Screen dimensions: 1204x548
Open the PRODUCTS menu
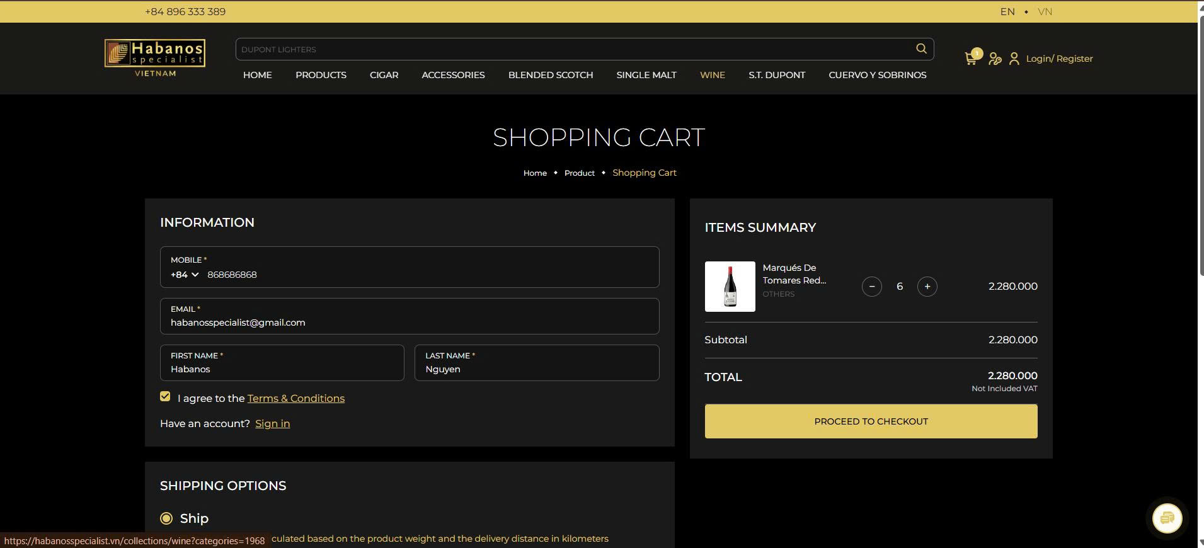[x=321, y=75]
